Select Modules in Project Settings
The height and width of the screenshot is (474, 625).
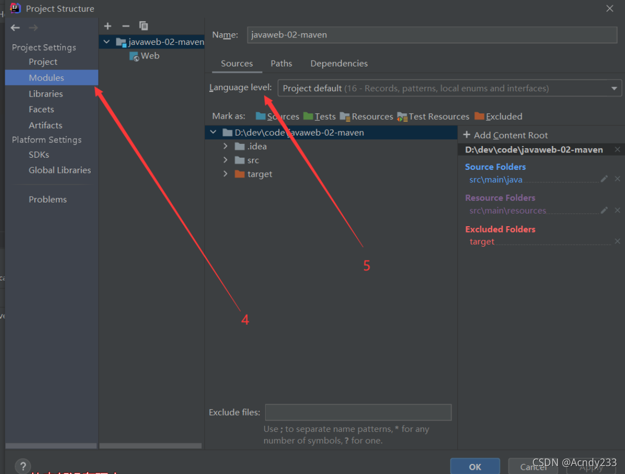tap(52, 78)
